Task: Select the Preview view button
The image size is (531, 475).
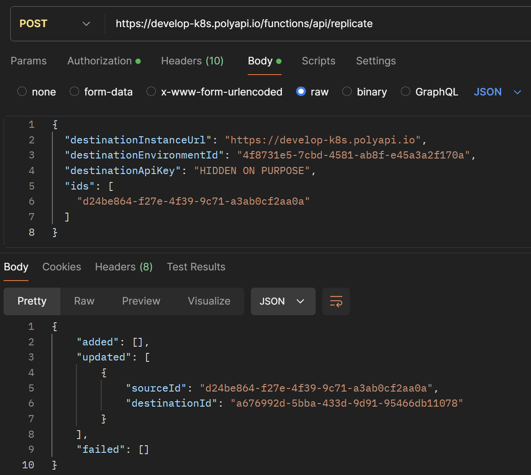Action: point(141,301)
